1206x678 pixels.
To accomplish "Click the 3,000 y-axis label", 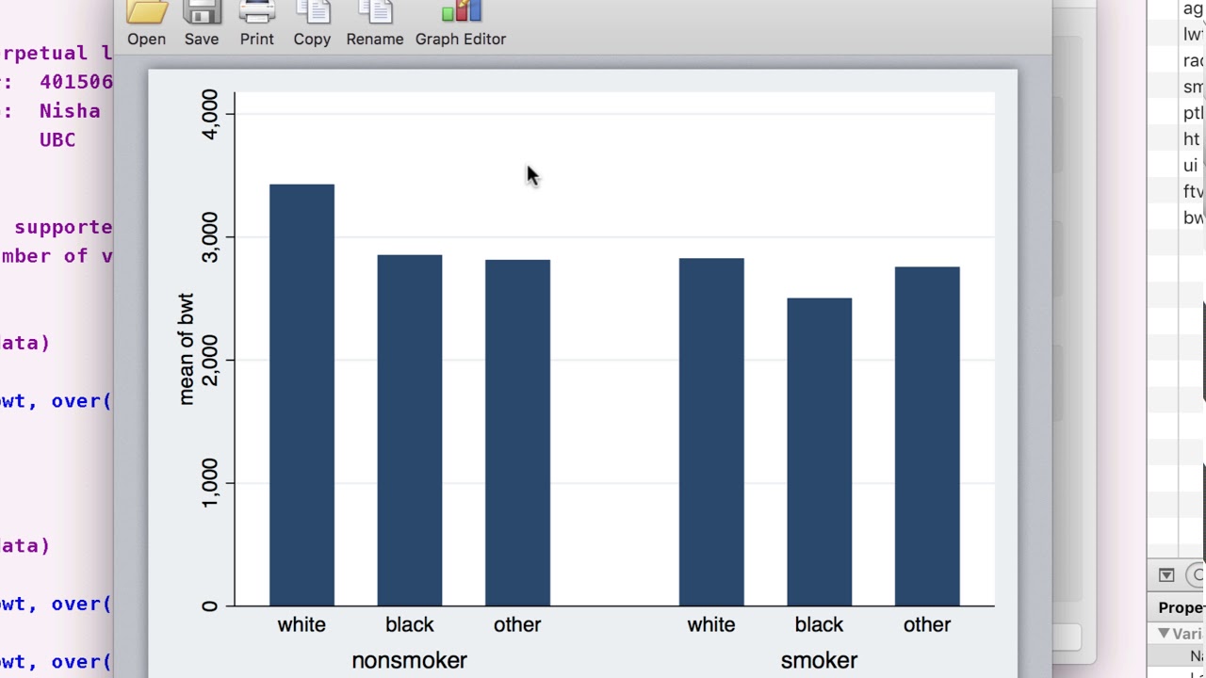I will pyautogui.click(x=209, y=237).
